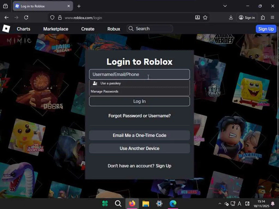
Task: Click the Roblox logo home icon
Action: (x=6, y=29)
